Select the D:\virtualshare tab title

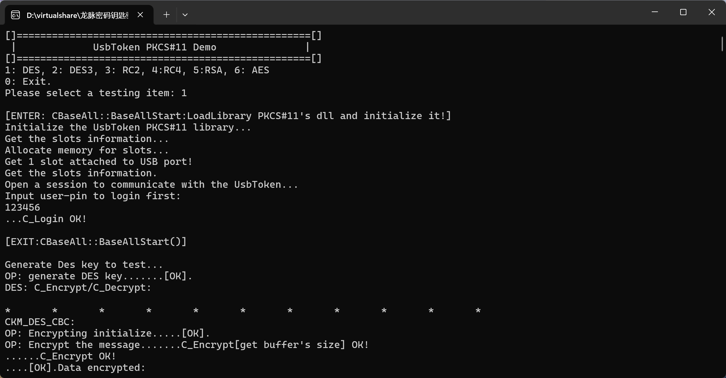tap(77, 15)
